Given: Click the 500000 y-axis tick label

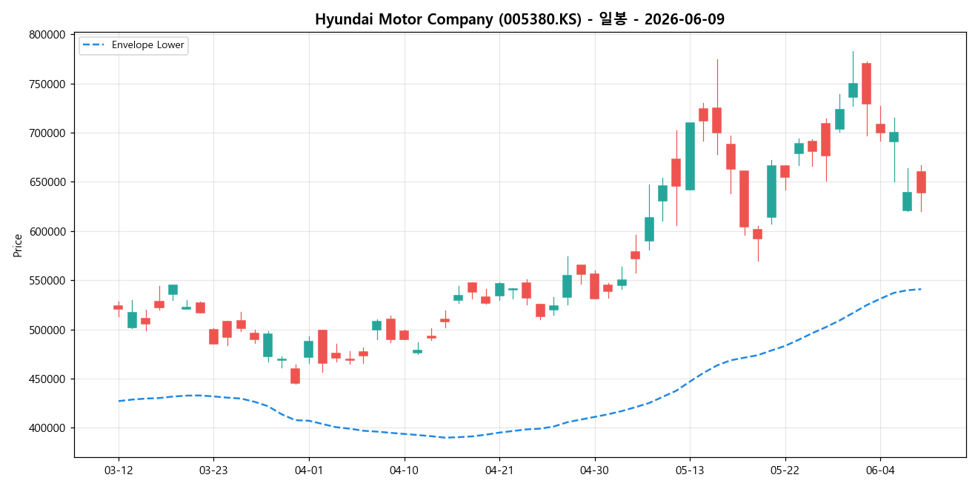Looking at the screenshot, I should (x=48, y=330).
